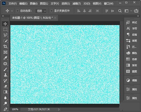141x112 pixels.
Task: Expand right panels with double-arrow
Action: coord(138,16)
